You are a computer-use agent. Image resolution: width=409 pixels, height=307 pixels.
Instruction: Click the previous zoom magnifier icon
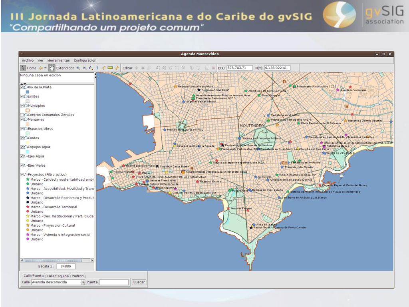[x=91, y=68]
